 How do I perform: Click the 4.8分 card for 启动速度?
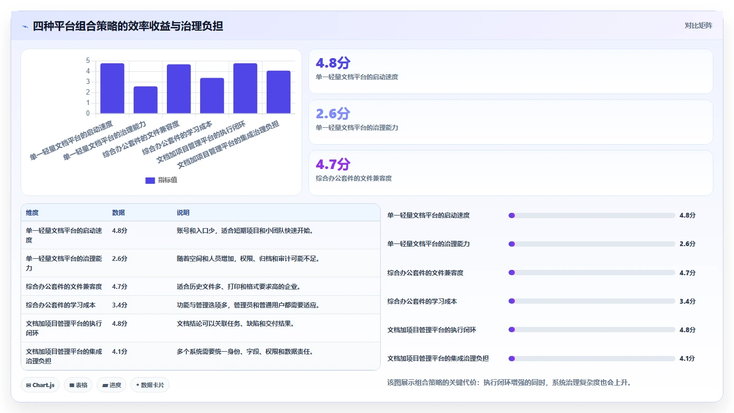[x=511, y=71]
